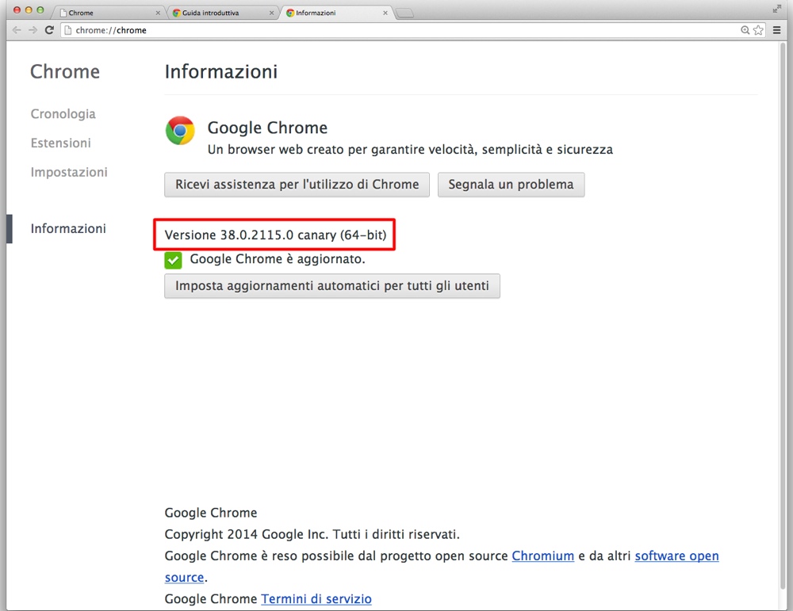Click Segnala un problema button
This screenshot has height=611, width=793.
pos(511,185)
